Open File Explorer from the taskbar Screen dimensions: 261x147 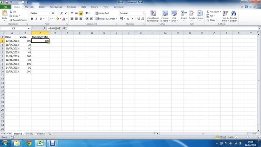point(17,143)
